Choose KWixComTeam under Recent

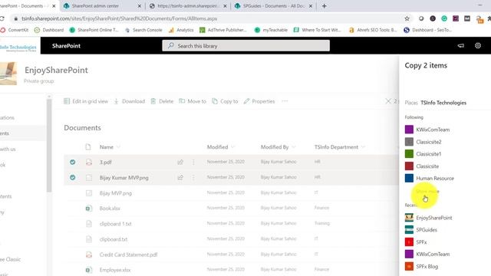tap(433, 254)
